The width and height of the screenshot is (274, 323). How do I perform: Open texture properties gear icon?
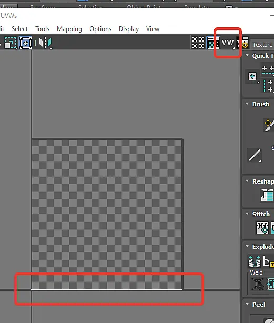pos(242,43)
